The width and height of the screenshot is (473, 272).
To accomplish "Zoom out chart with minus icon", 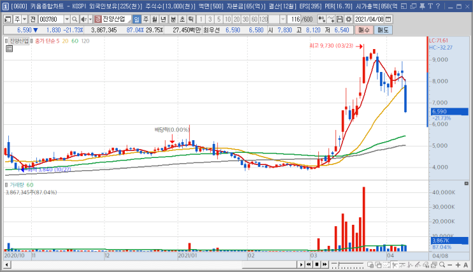I will (x=450, y=265).
